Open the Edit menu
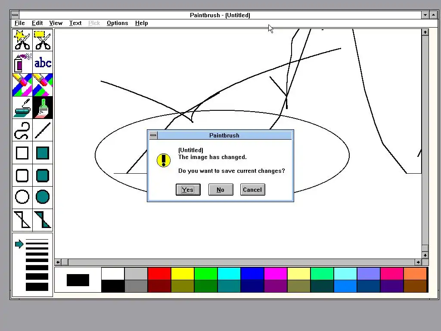 [x=37, y=23]
